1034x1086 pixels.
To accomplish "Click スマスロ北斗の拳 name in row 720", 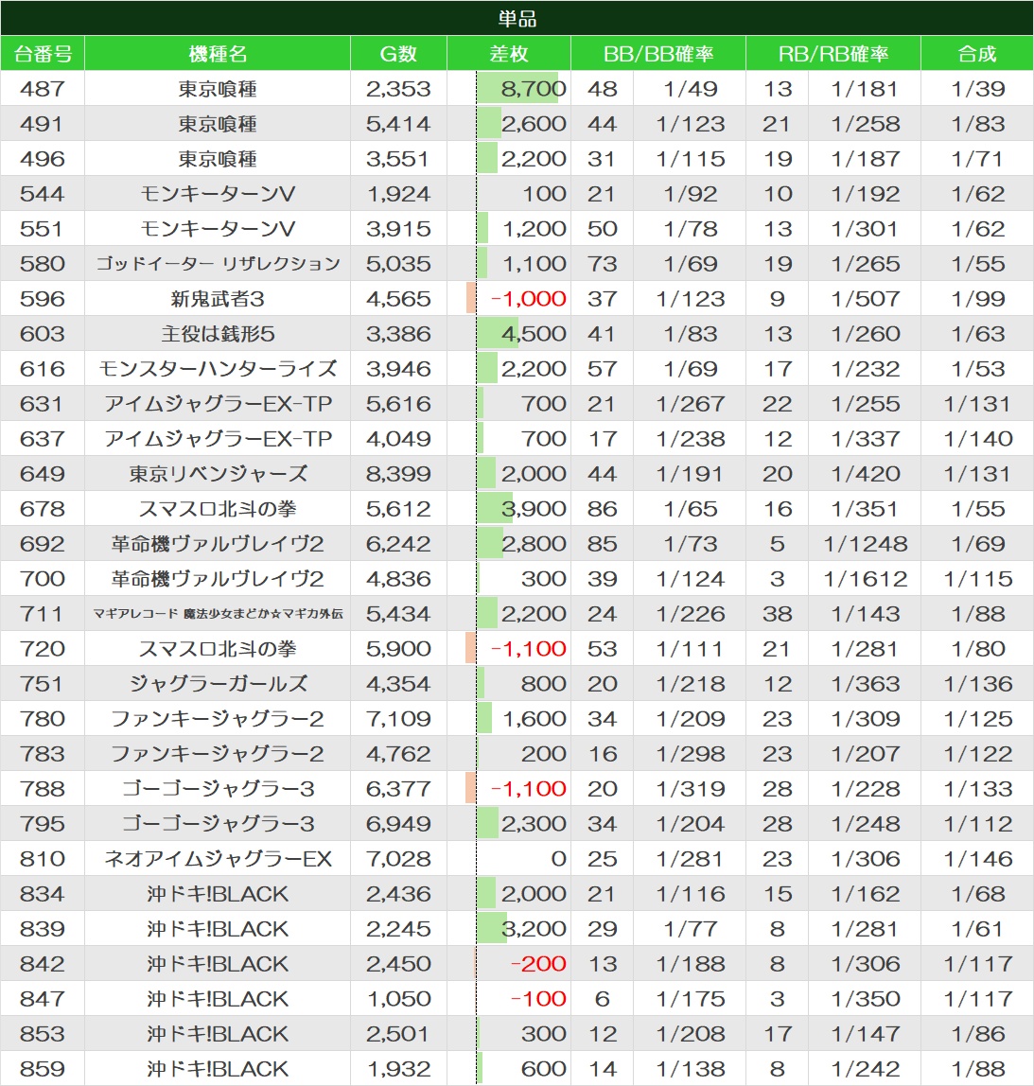I will pos(218,649).
